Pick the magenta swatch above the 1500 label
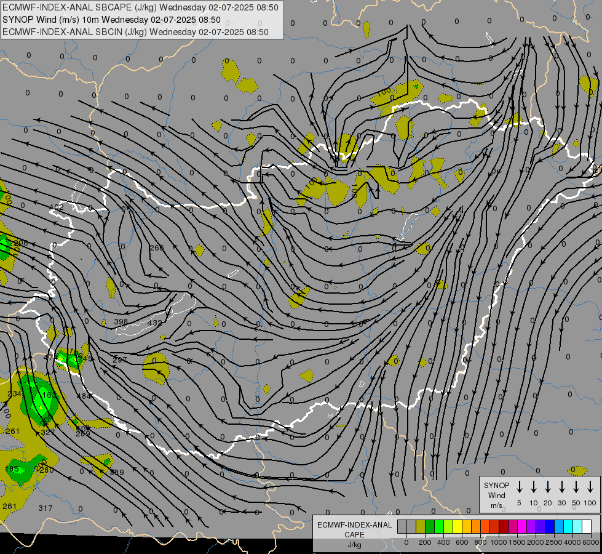The height and width of the screenshot is (554, 602). pos(522,526)
